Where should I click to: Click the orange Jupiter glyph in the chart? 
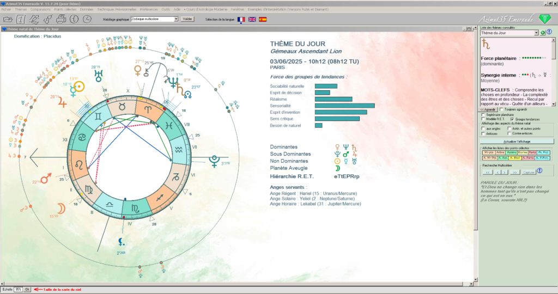coord(63,102)
